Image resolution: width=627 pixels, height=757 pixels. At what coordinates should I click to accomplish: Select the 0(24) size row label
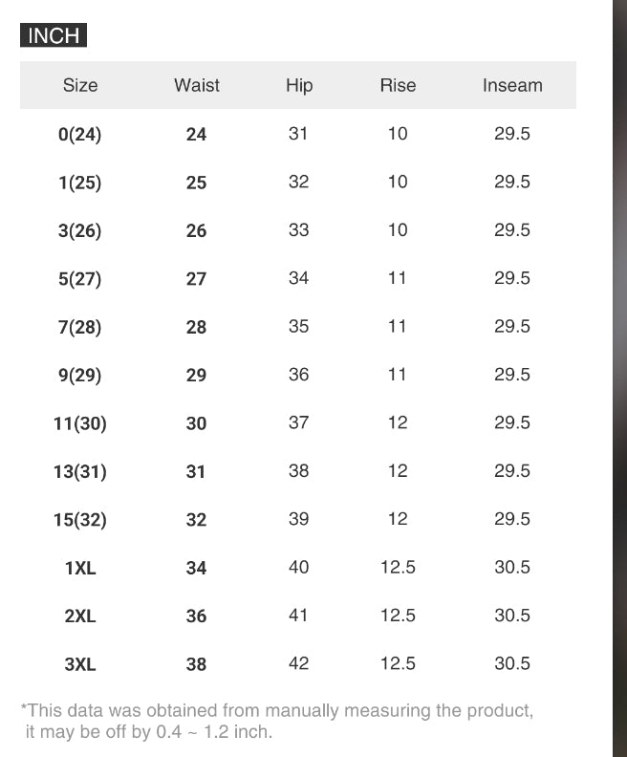point(80,135)
